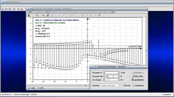Open the Beschriftung menu

tap(96, 12)
